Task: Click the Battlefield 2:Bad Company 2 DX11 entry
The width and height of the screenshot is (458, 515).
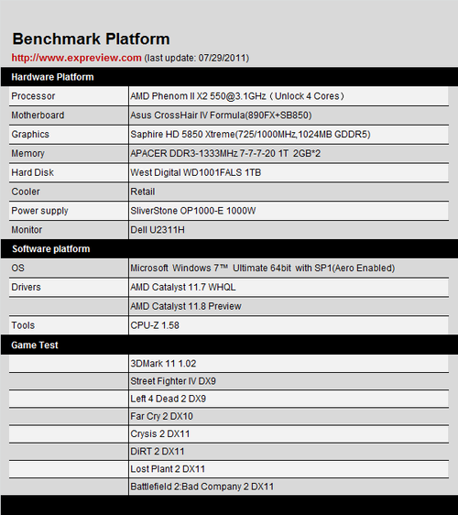Action: pyautogui.click(x=202, y=486)
